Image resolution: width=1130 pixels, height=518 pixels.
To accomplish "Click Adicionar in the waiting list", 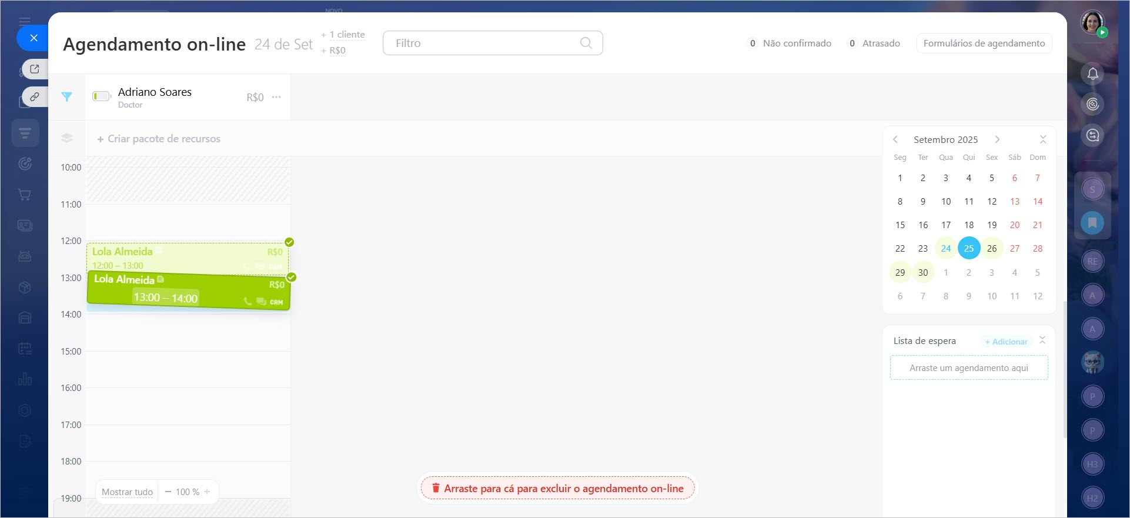I will coord(1006,342).
